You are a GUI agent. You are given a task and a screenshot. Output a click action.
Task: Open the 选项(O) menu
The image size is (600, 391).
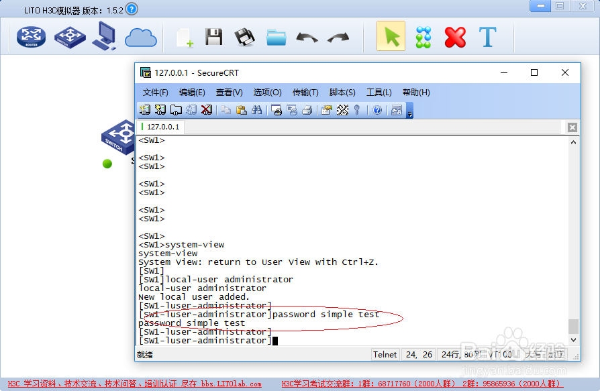267,92
